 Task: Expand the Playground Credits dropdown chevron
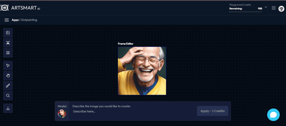click(266, 7)
